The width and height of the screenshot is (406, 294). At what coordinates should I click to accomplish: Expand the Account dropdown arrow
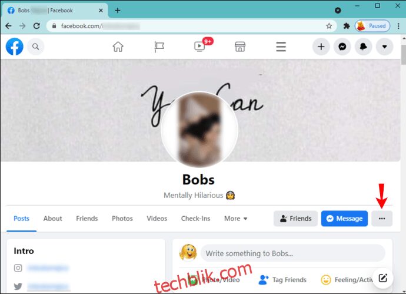pyautogui.click(x=384, y=47)
